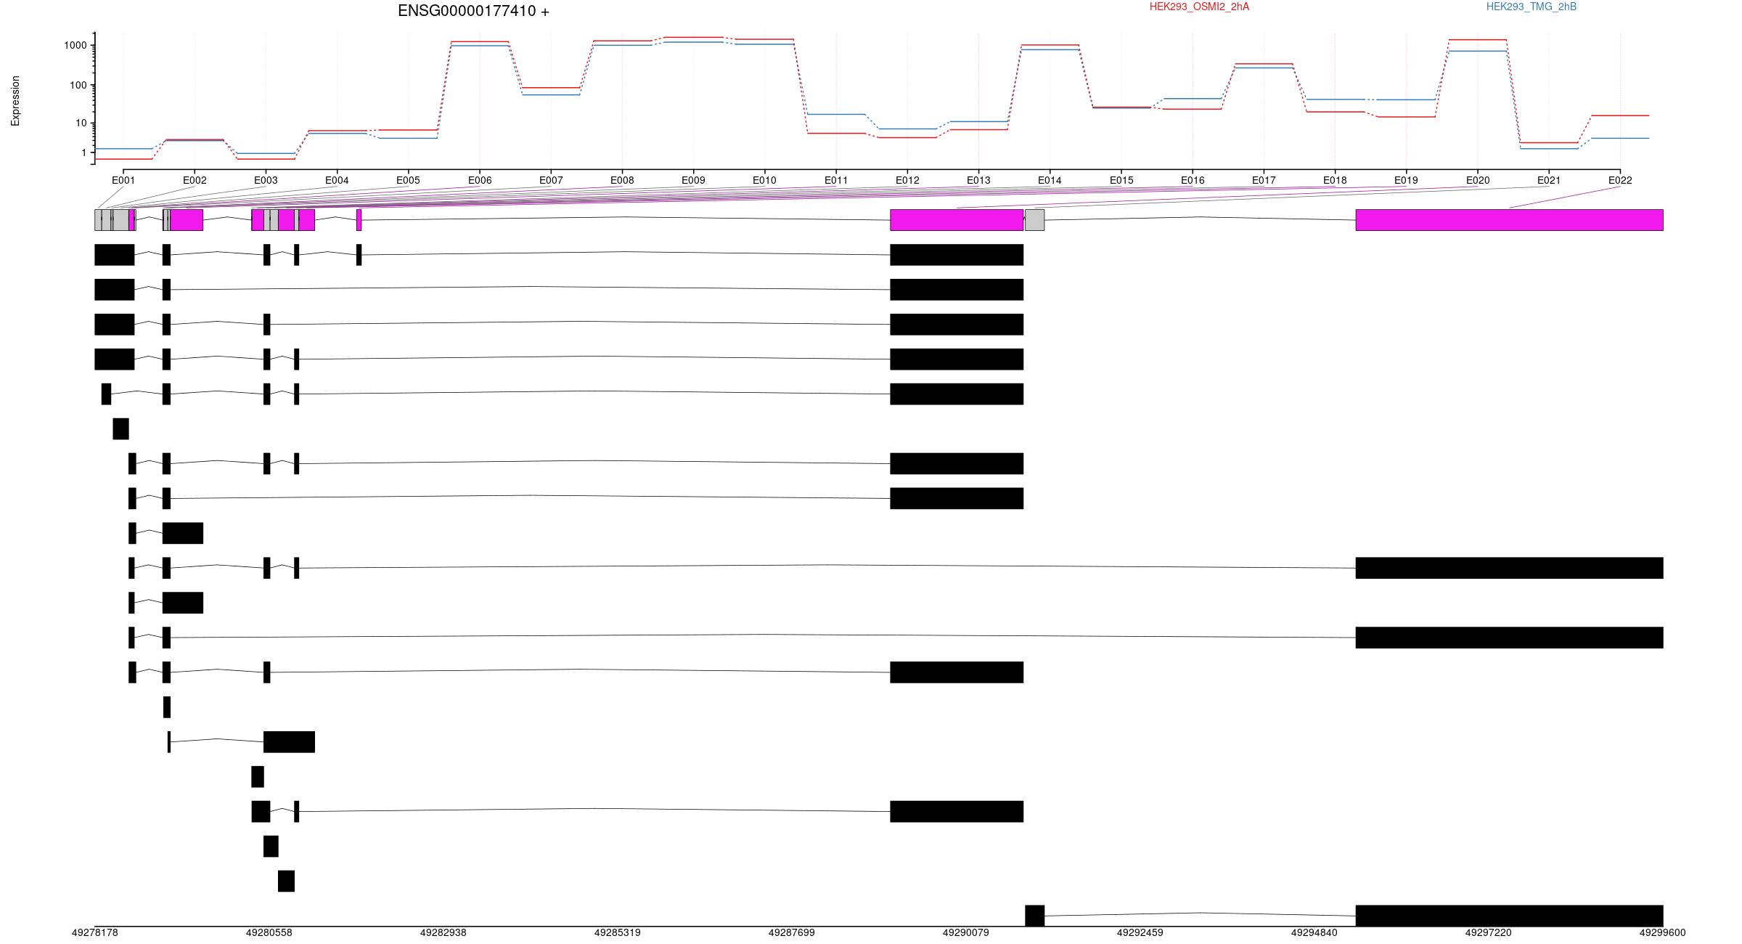Select the HEK293_OSMI2_2hA legend label
Viewport: 1742px width, 944px height.
click(x=1199, y=7)
